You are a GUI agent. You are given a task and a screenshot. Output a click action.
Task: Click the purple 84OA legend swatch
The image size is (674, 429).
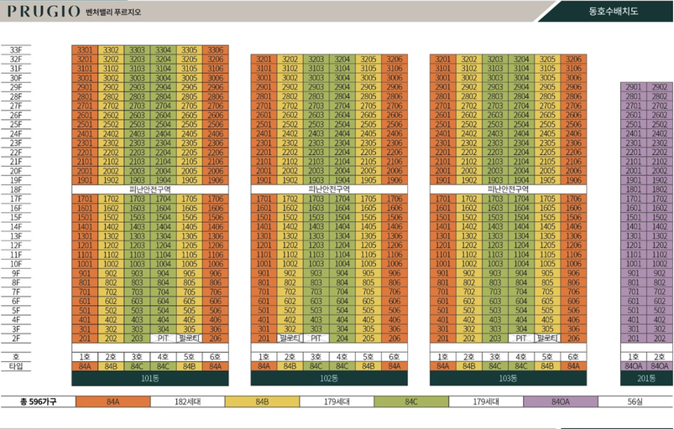561,401
